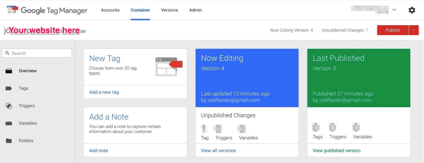The width and height of the screenshot is (424, 163).
Task: Select Folders in the sidebar
Action: click(x=26, y=140)
